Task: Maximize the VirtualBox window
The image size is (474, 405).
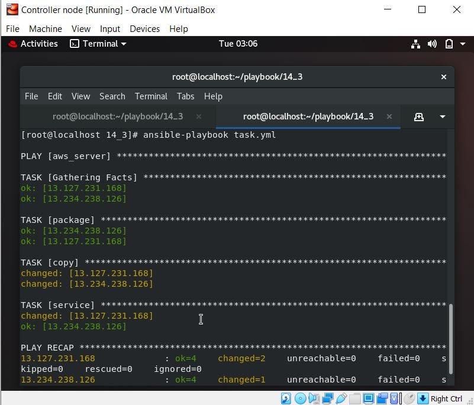Action: [x=422, y=9]
